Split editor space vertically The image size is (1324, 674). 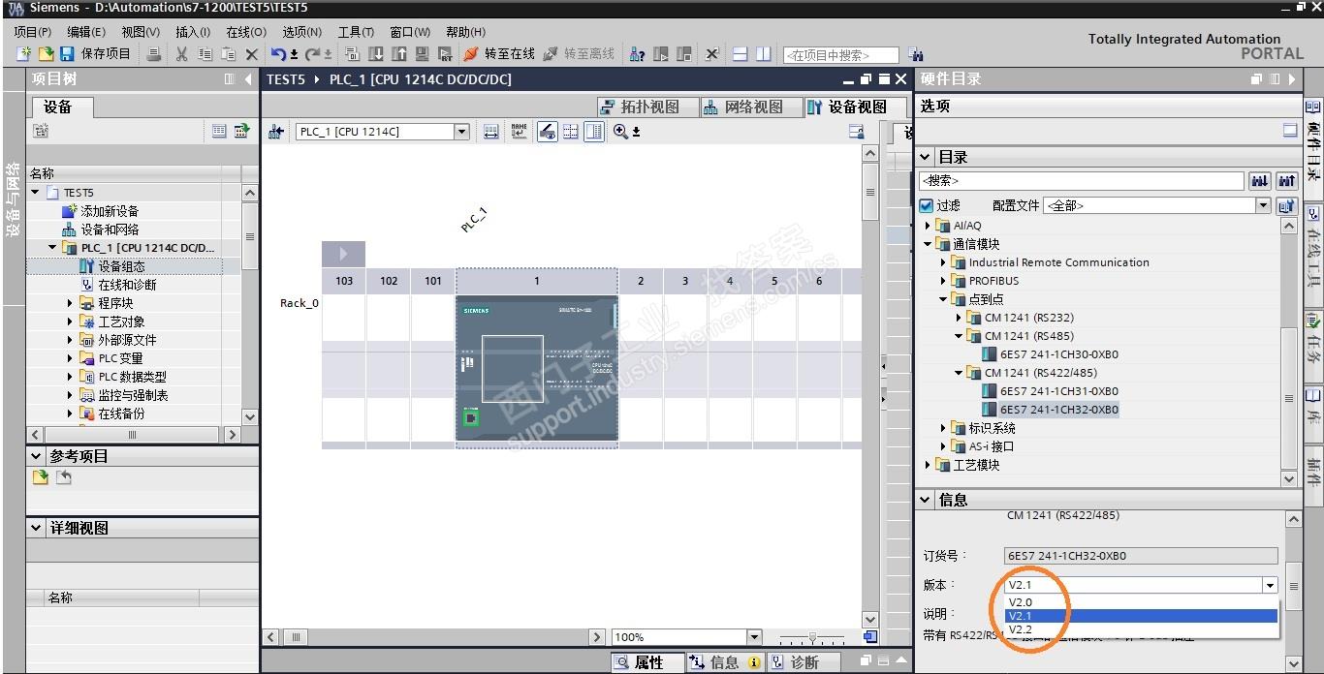(x=764, y=54)
